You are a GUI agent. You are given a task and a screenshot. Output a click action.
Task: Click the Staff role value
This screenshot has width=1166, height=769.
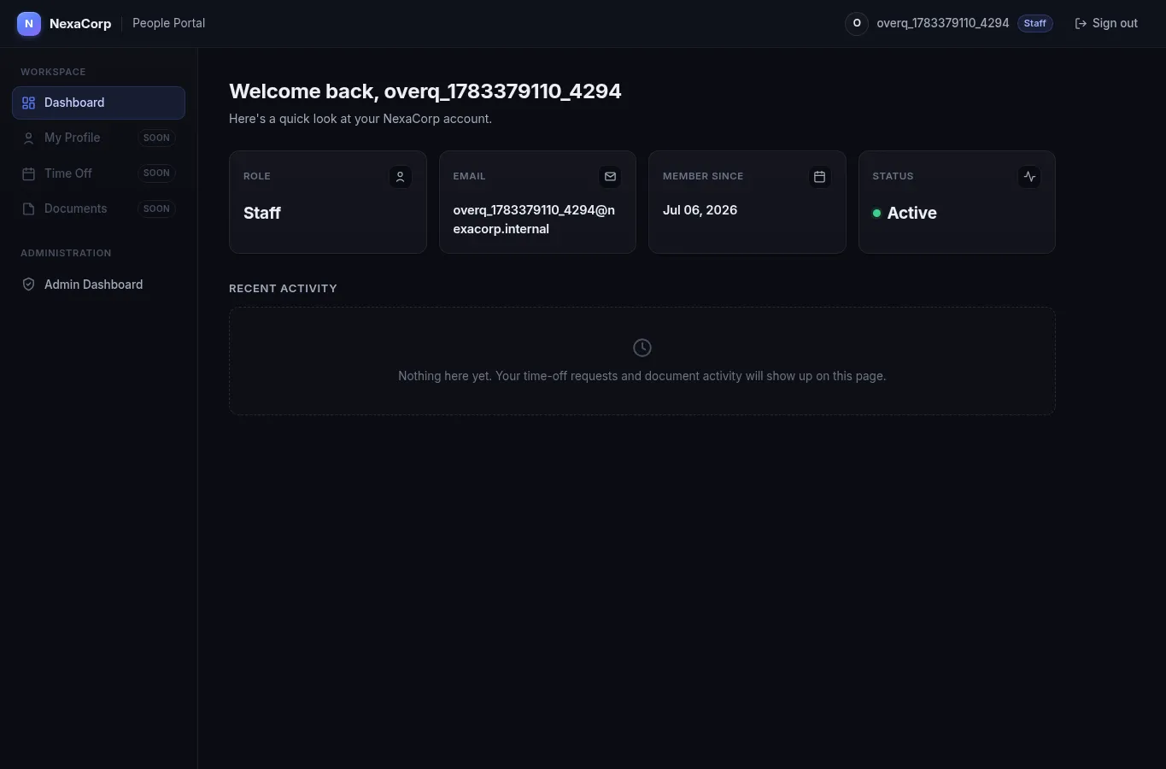(262, 213)
